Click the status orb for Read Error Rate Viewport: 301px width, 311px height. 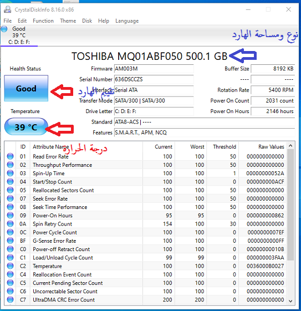(x=10, y=156)
